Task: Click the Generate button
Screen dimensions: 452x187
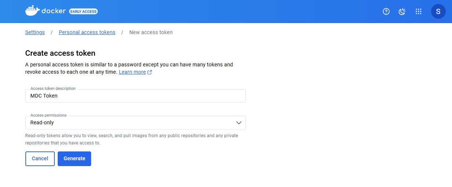Action: pyautogui.click(x=74, y=158)
